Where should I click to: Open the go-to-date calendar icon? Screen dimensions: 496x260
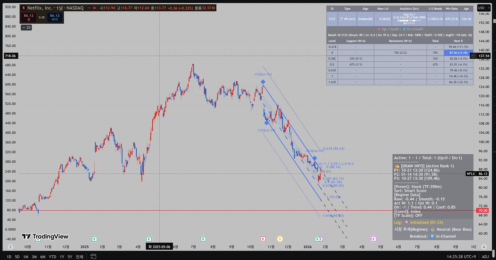tap(93, 256)
